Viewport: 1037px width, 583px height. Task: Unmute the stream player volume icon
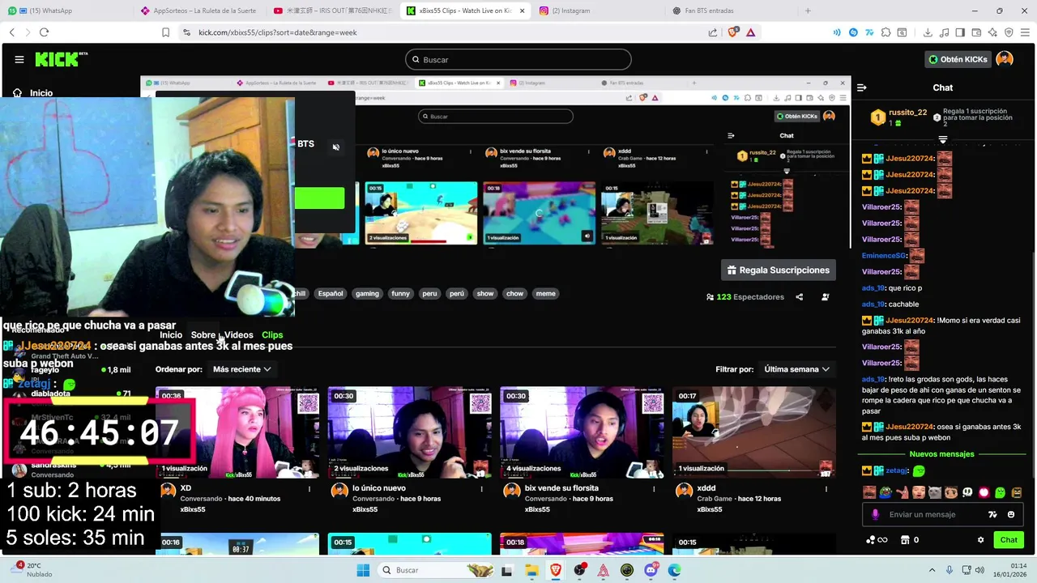click(335, 147)
